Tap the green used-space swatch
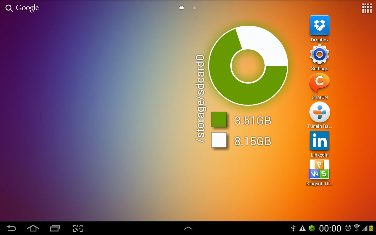Viewport: 376px width, 235px height. pos(219,120)
